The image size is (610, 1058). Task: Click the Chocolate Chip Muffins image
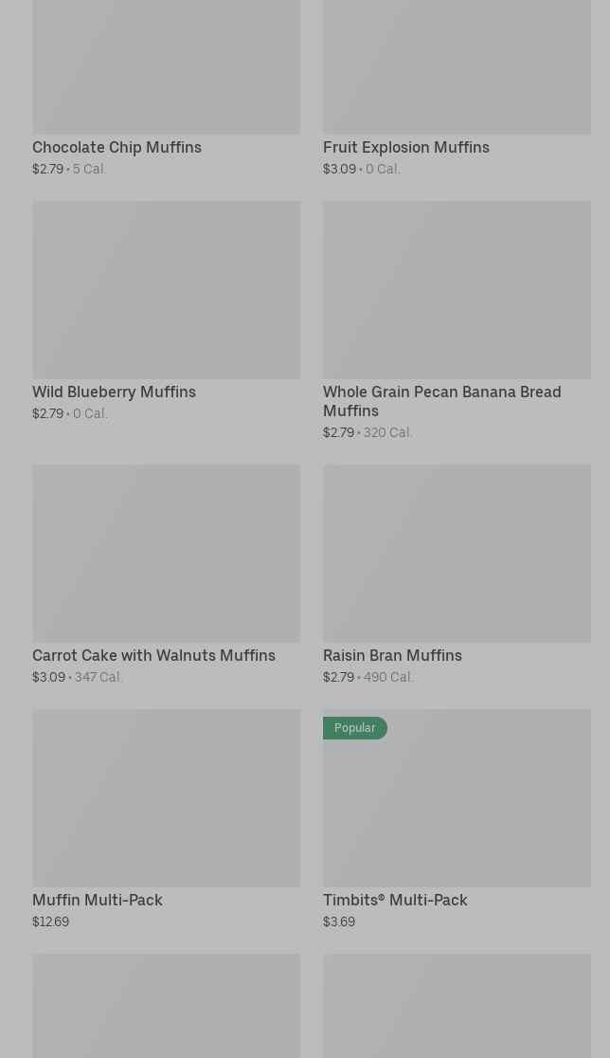[x=166, y=66]
